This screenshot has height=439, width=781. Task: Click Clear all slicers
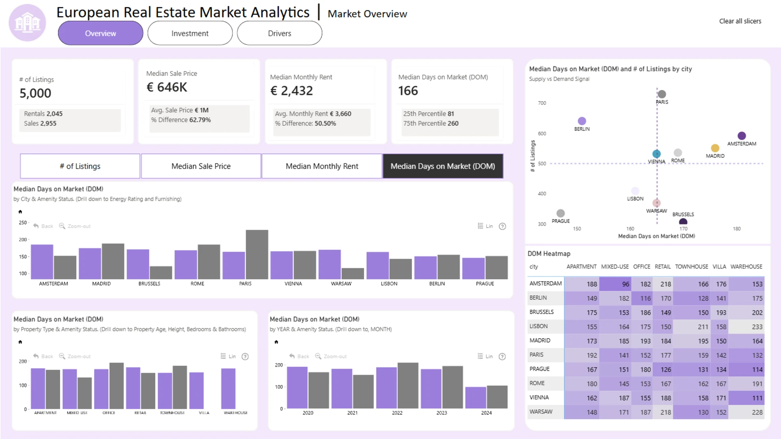click(740, 21)
